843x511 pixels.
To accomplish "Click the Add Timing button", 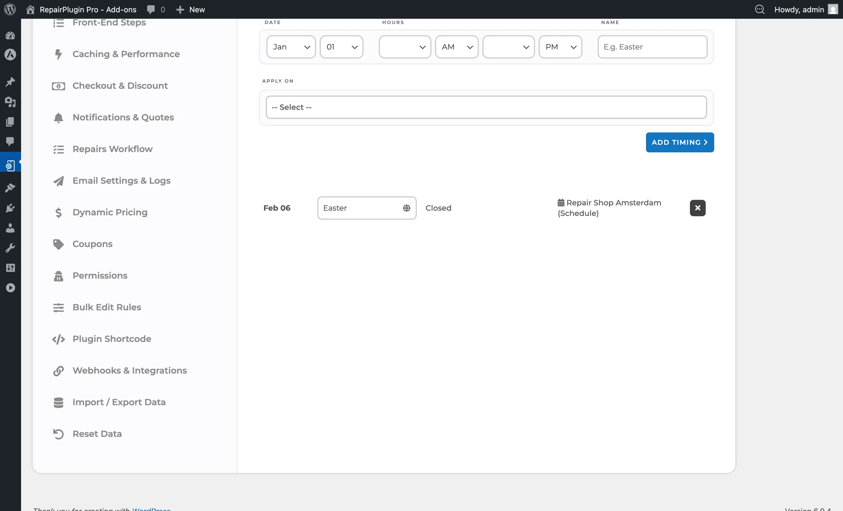I will coord(679,142).
